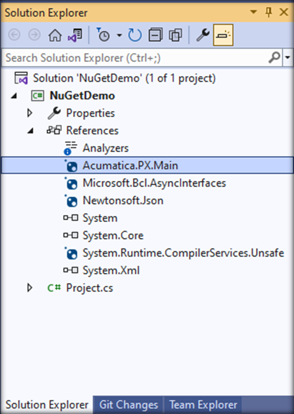The height and width of the screenshot is (414, 294).
Task: Expand the Properties node
Action: [x=30, y=113]
